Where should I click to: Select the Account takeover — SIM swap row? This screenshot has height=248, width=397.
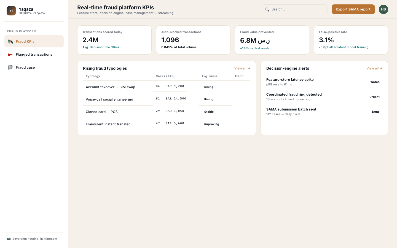pyautogui.click(x=167, y=87)
